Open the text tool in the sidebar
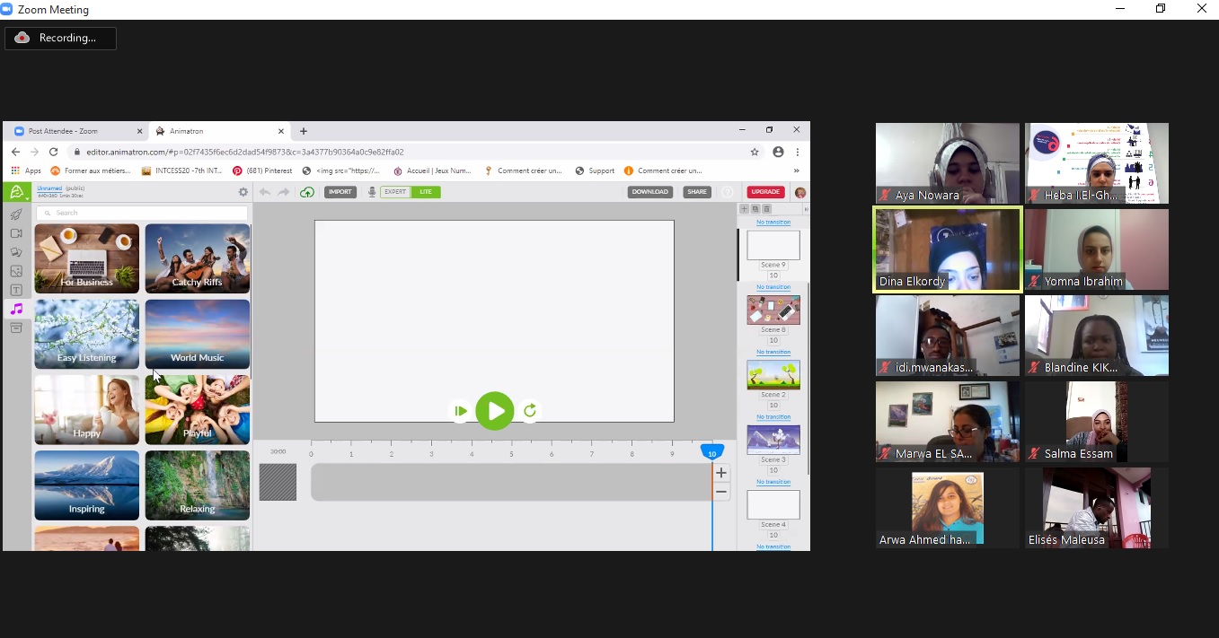The width and height of the screenshot is (1219, 638). pyautogui.click(x=16, y=291)
